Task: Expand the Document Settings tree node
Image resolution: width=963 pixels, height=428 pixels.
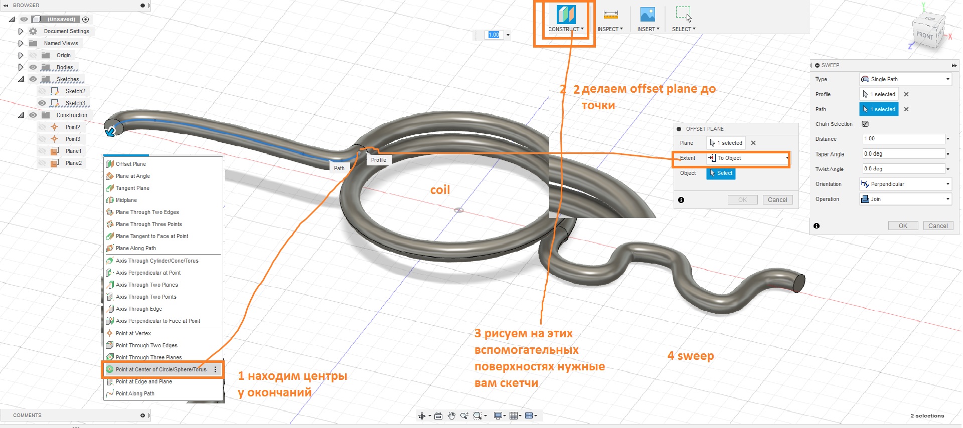Action: point(21,31)
